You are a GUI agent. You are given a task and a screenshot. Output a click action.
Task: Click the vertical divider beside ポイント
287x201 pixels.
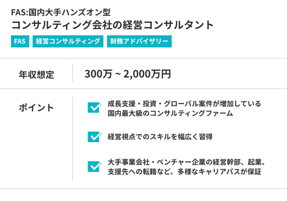[x=73, y=139]
